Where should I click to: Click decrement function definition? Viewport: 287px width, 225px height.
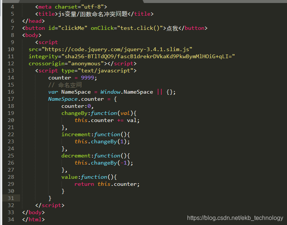(x=95, y=156)
